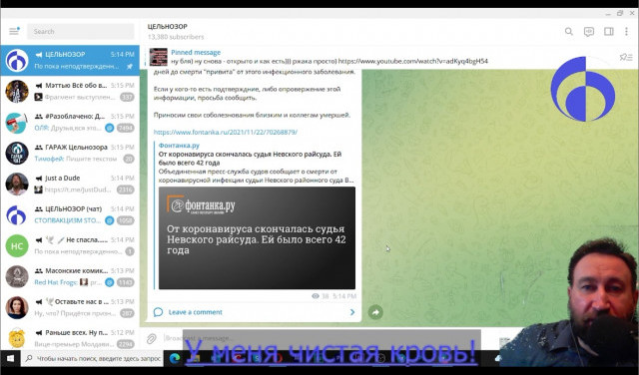
Task: Open the hamburger main menu
Action: pos(14,31)
